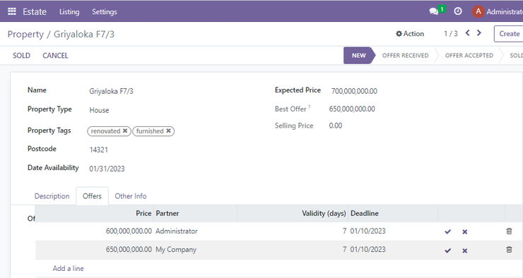Accept the 600,000,000.00 offer checkmark

point(447,231)
